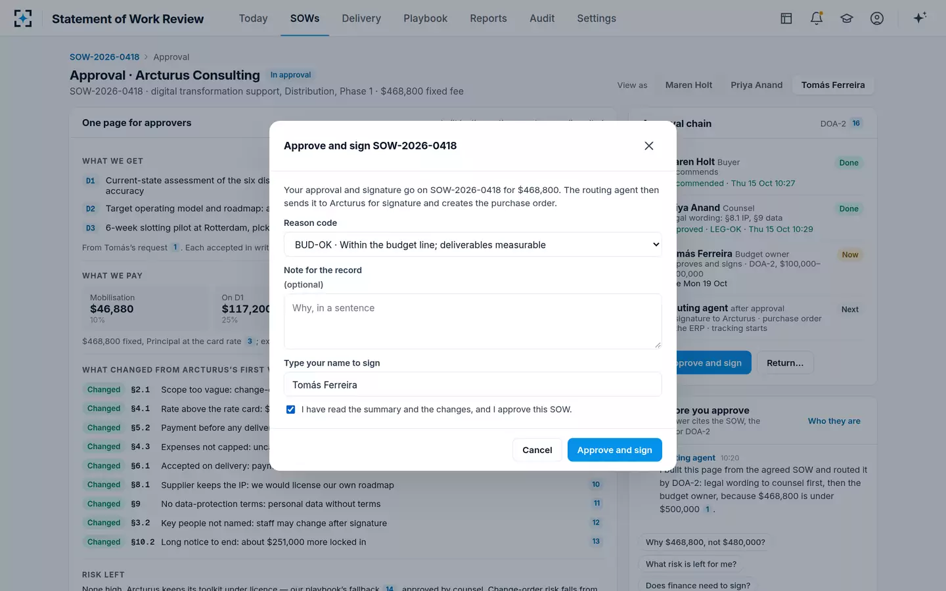Click the name signature field
946x591 pixels.
point(473,384)
